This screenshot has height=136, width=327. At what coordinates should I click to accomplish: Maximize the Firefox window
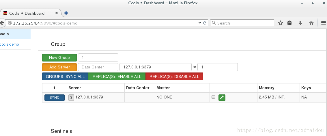(313, 3)
